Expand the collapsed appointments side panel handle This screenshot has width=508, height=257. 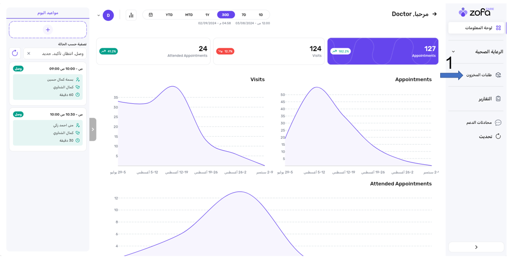[93, 129]
